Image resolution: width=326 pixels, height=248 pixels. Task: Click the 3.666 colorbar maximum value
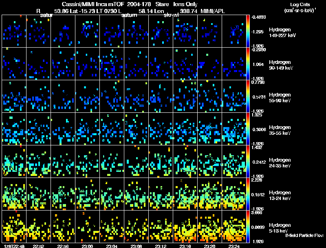[257, 213]
